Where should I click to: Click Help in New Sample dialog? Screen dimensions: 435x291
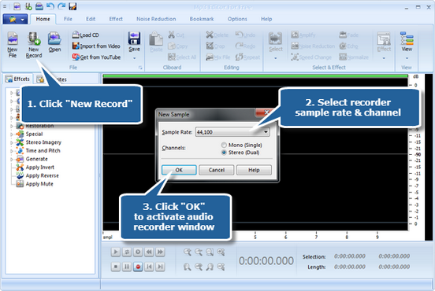tap(254, 170)
